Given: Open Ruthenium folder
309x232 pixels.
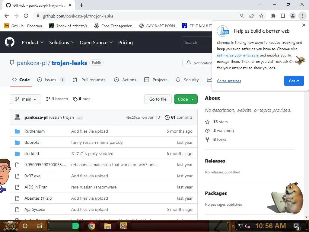Looking at the screenshot, I should coord(34,131).
